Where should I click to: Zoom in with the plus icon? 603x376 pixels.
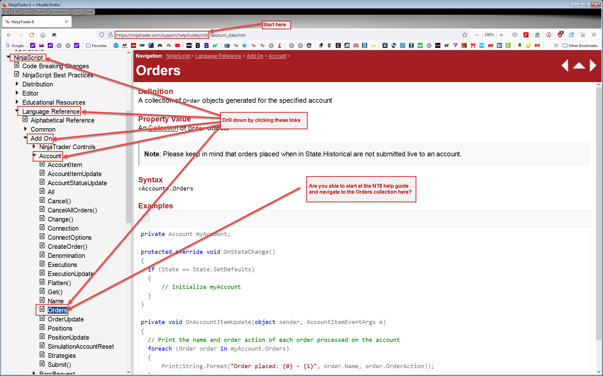pyautogui.click(x=501, y=35)
